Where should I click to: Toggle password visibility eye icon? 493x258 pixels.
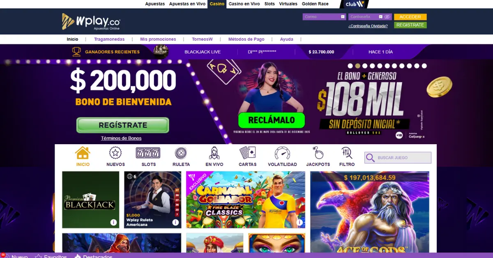387,17
